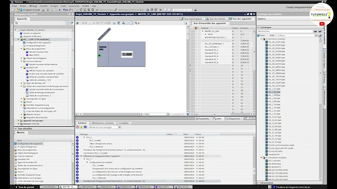Toggle the red error messages filter
337x189 pixels.
click(77, 127)
